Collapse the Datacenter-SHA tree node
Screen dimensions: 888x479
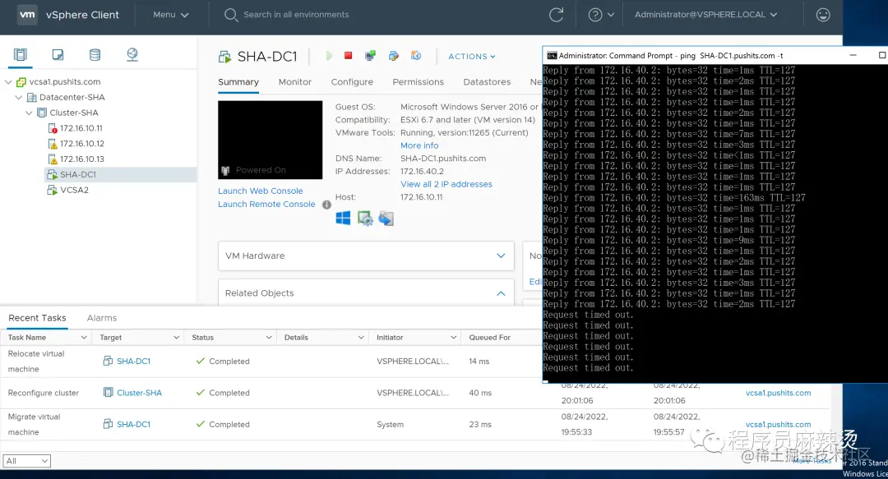coord(19,98)
